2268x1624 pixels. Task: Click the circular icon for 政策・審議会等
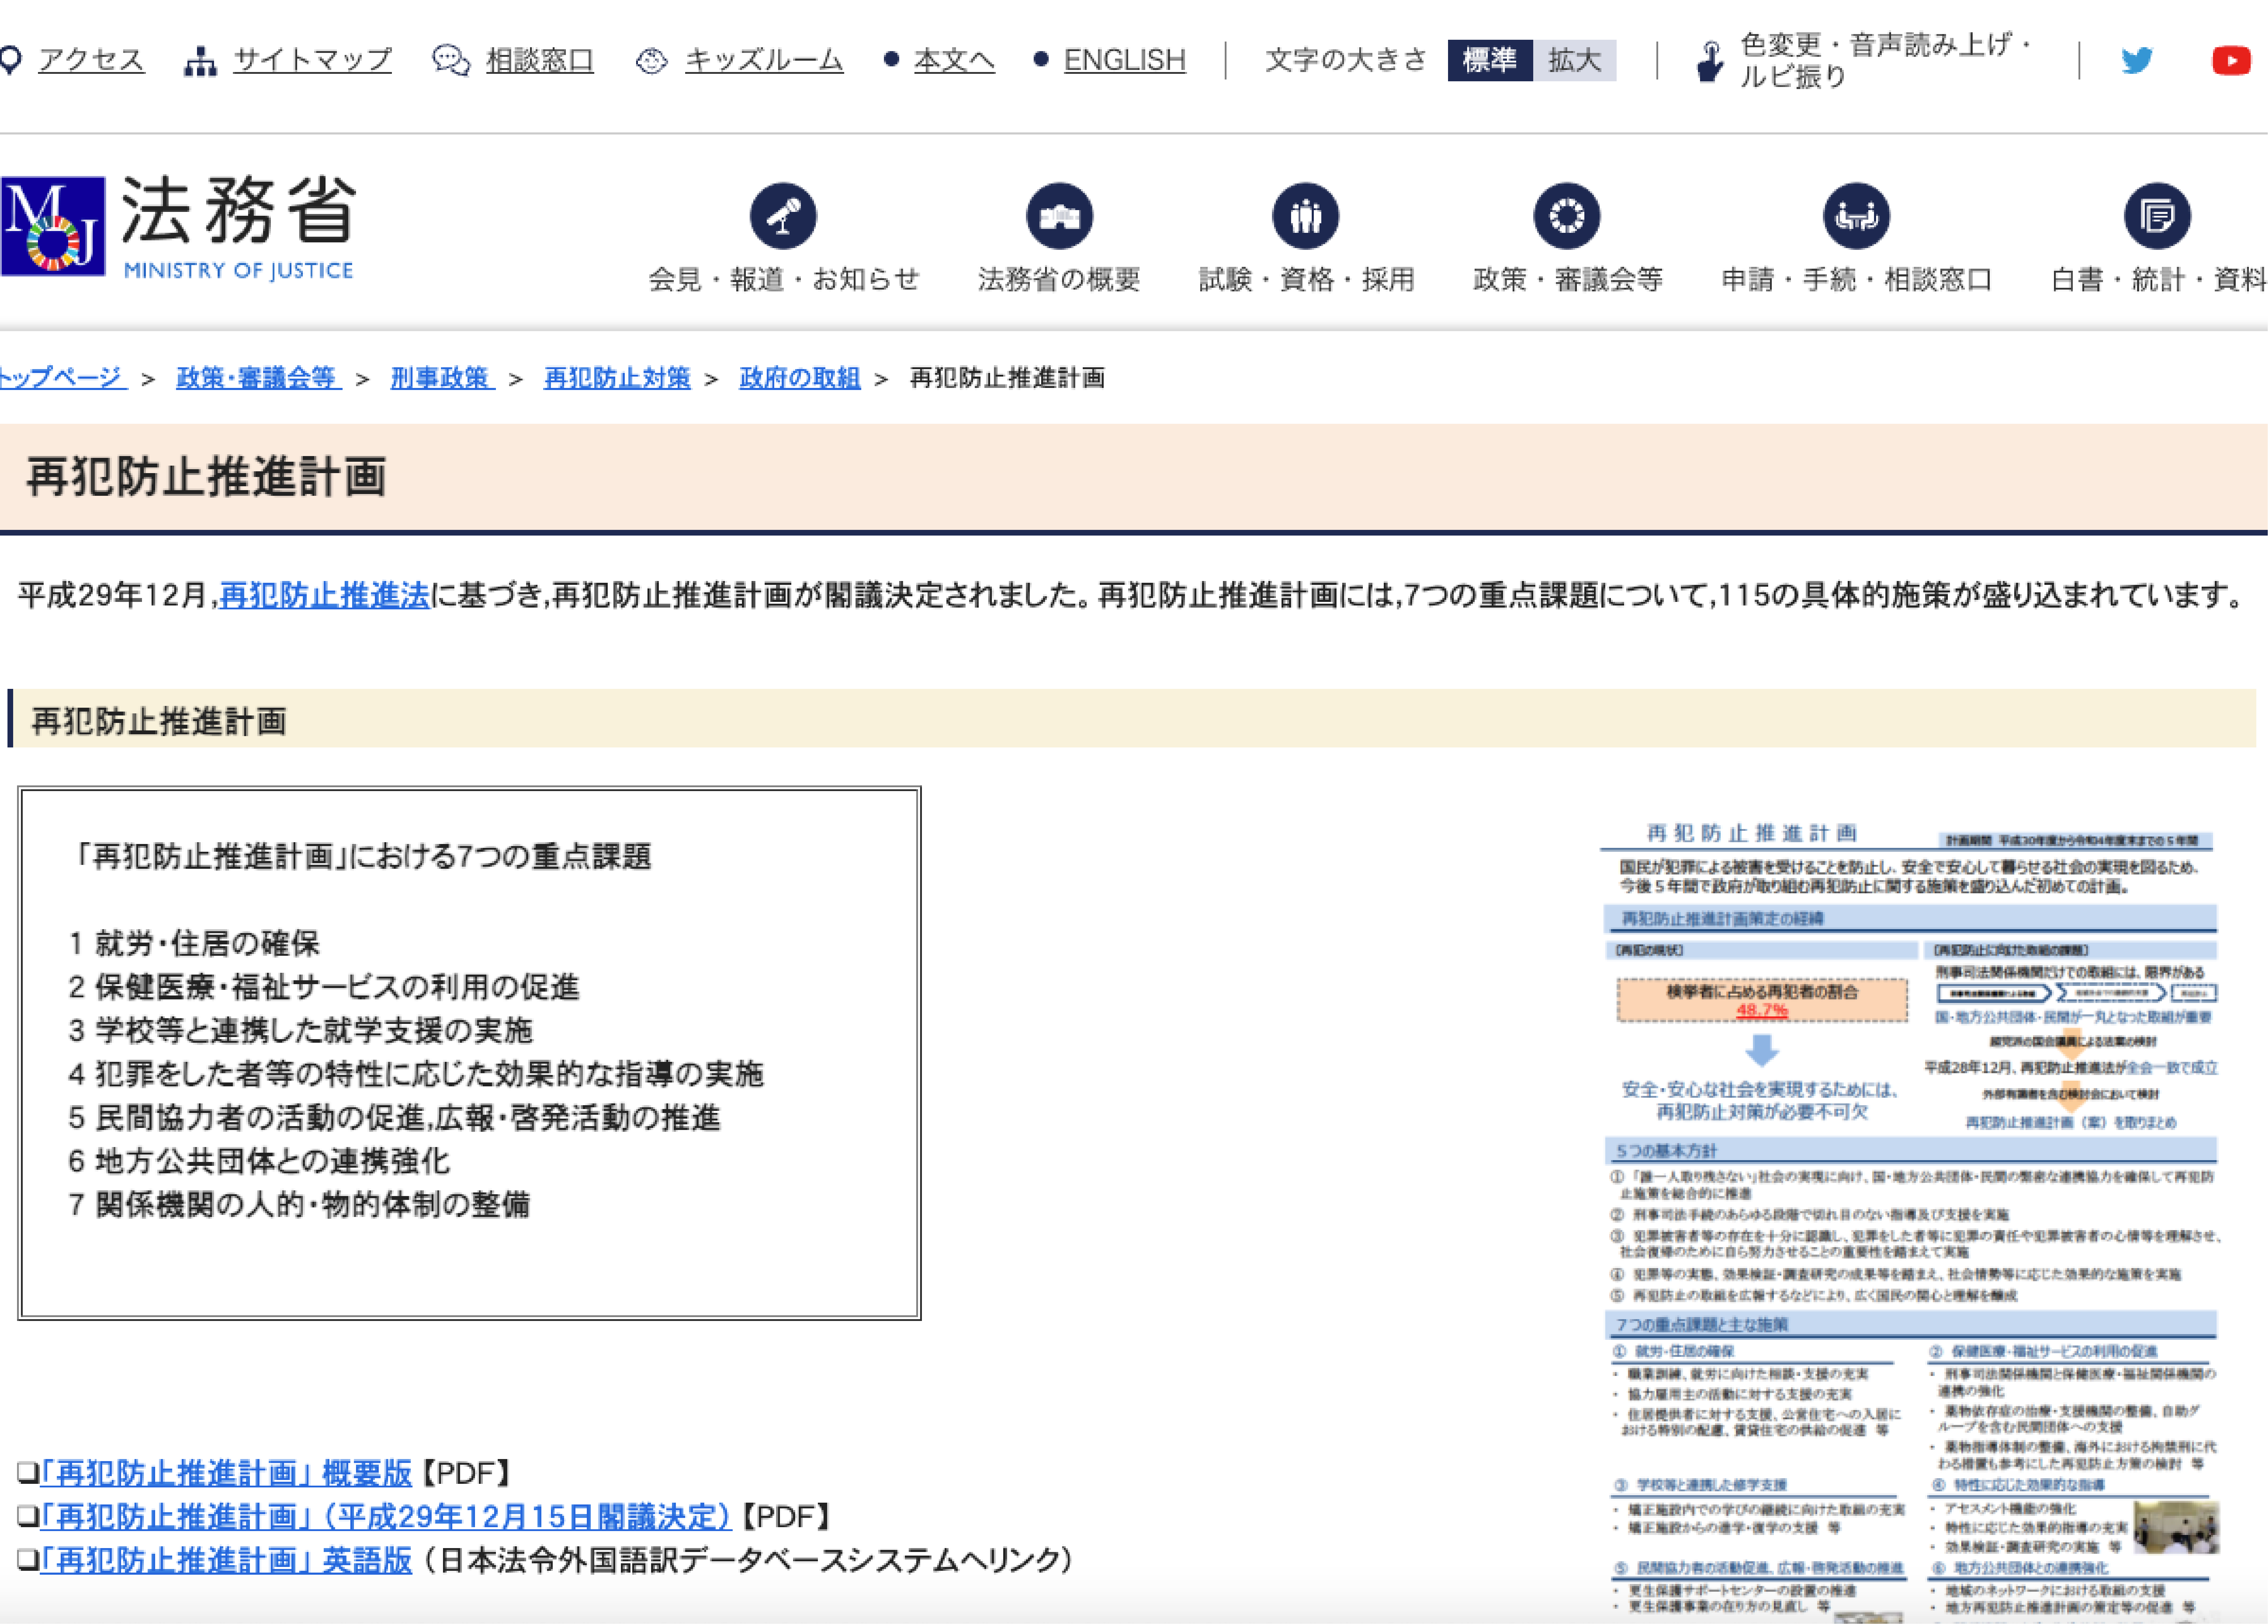pyautogui.click(x=1567, y=216)
